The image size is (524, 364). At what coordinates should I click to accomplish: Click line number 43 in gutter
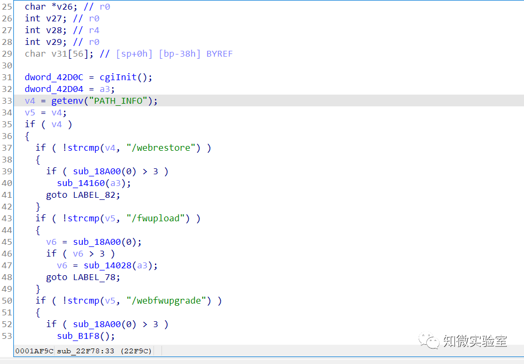click(x=6, y=218)
